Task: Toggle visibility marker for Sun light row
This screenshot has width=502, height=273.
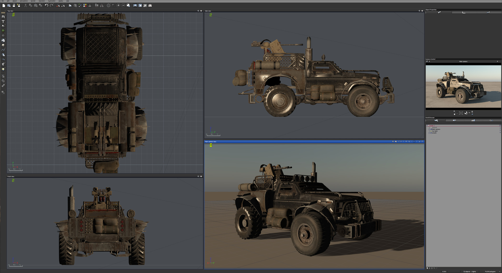Action: click(x=500, y=131)
